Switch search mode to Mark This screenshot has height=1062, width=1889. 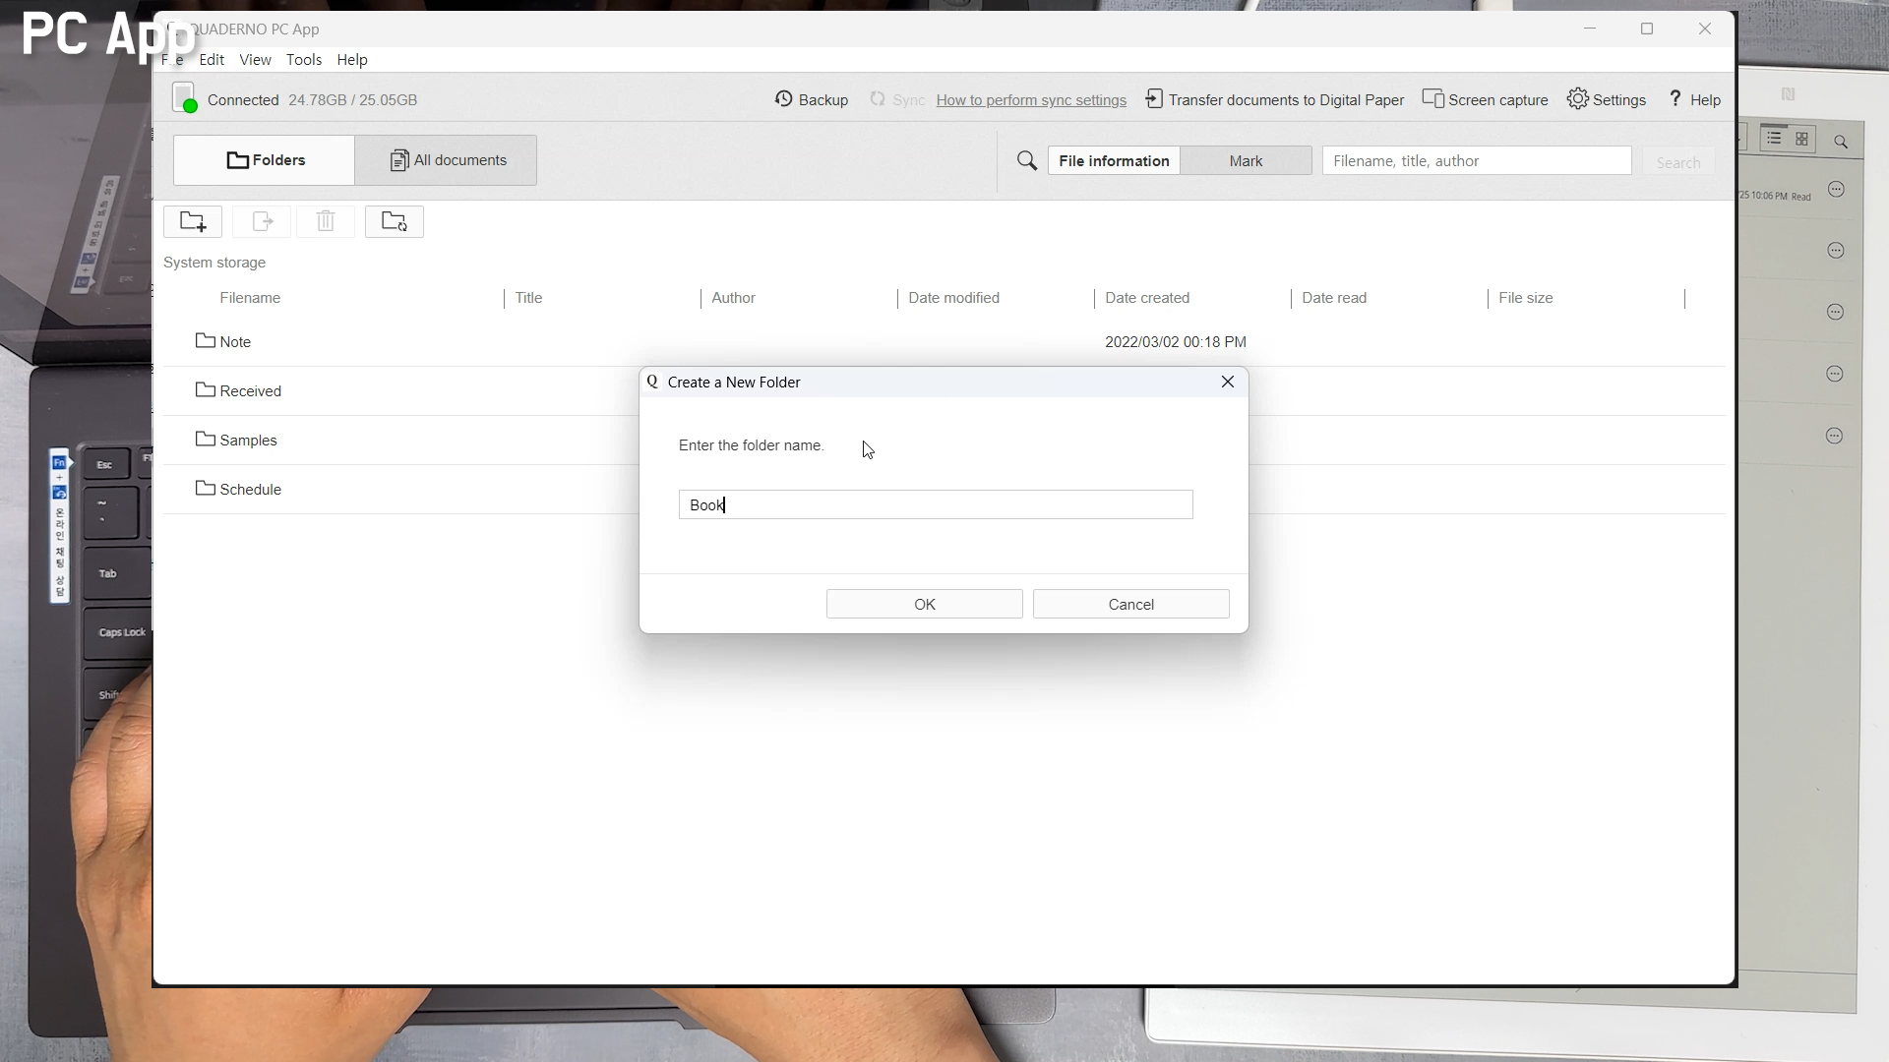click(x=1246, y=160)
